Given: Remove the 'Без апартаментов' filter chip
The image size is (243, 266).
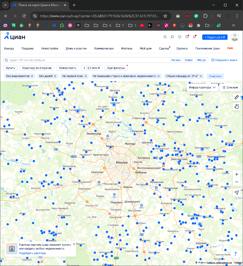Looking at the screenshot, I should (32, 76).
